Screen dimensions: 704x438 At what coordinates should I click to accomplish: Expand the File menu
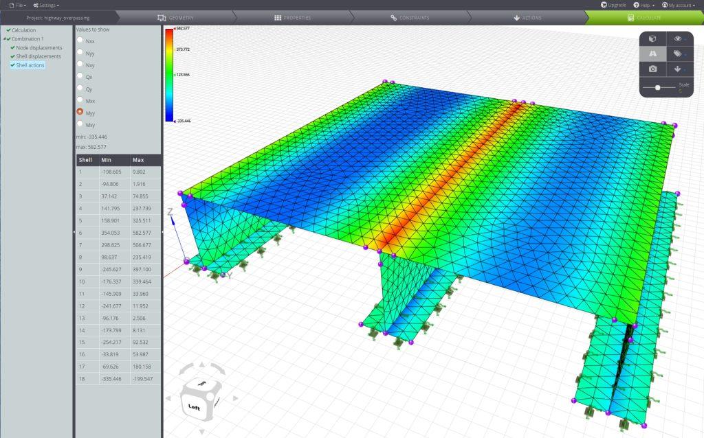(x=19, y=5)
